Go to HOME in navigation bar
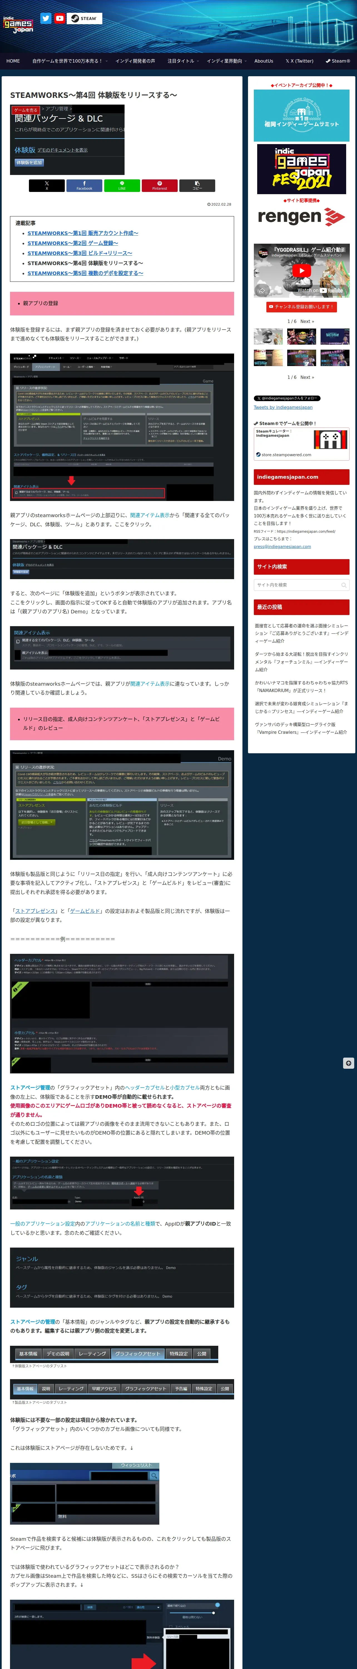 coord(13,61)
